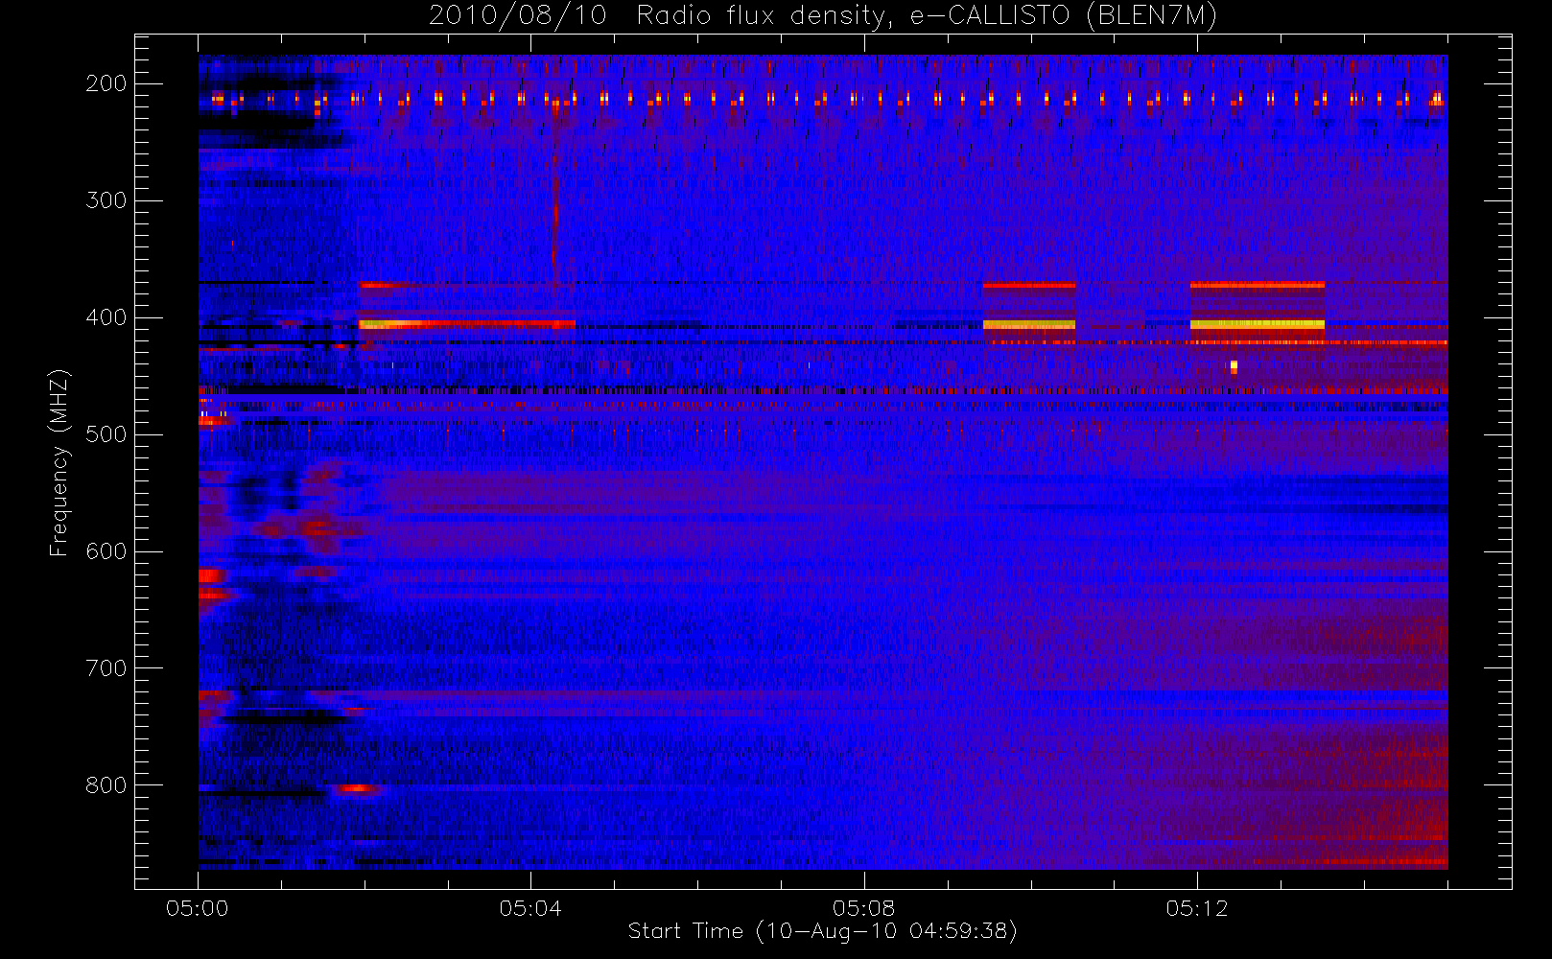Click the y-axis label "Frequency (MHz)"
Viewport: 1552px width, 959px height.
point(59,462)
